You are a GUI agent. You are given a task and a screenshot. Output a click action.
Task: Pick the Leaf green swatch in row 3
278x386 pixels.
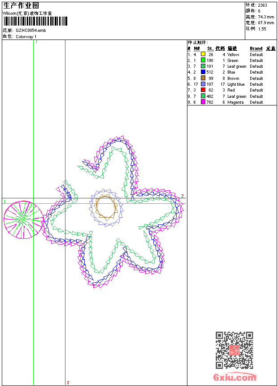pyautogui.click(x=203, y=66)
